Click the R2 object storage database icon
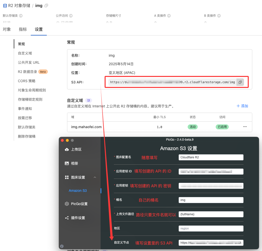 pos(5,6)
